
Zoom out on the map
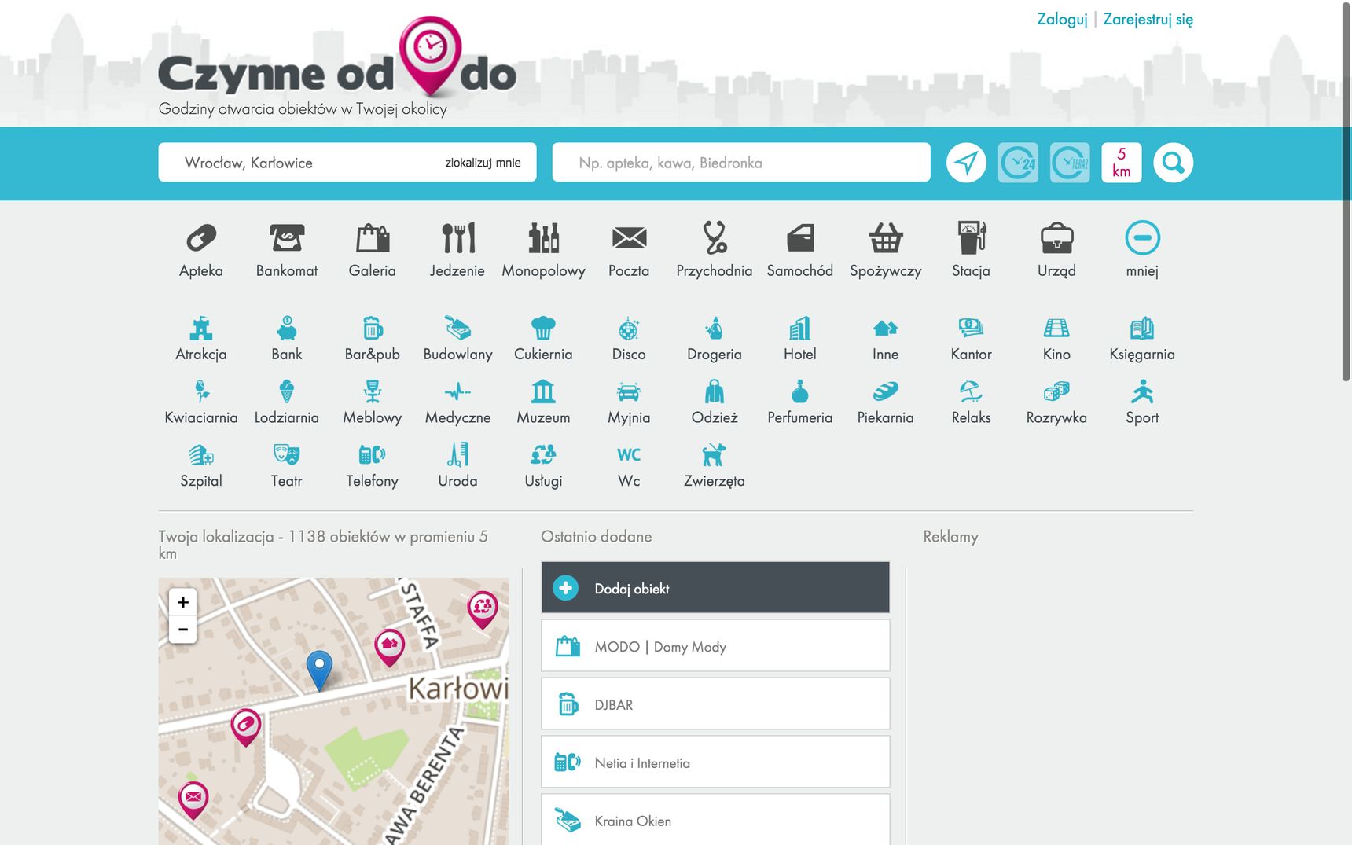point(183,630)
